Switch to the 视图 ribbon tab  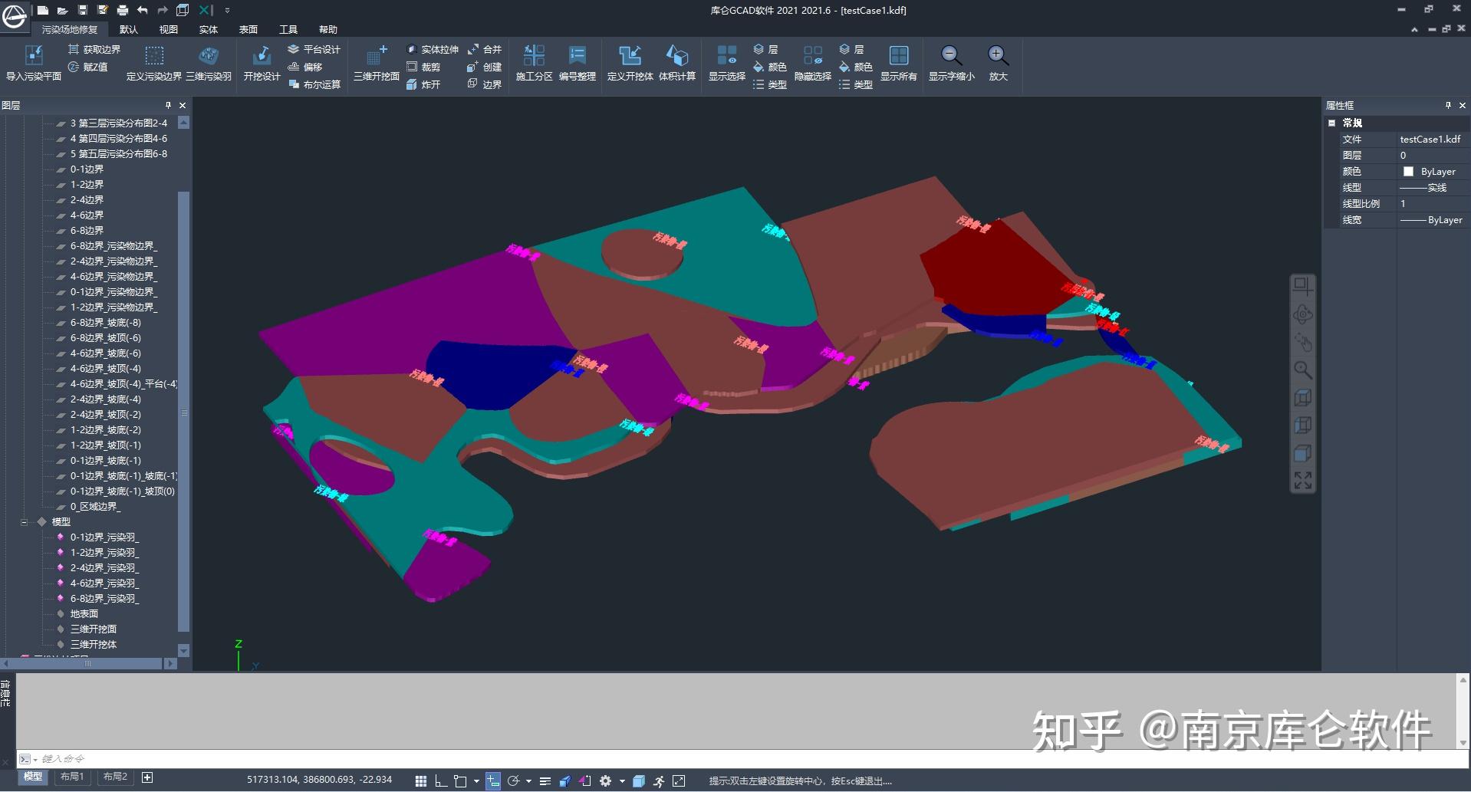click(168, 29)
